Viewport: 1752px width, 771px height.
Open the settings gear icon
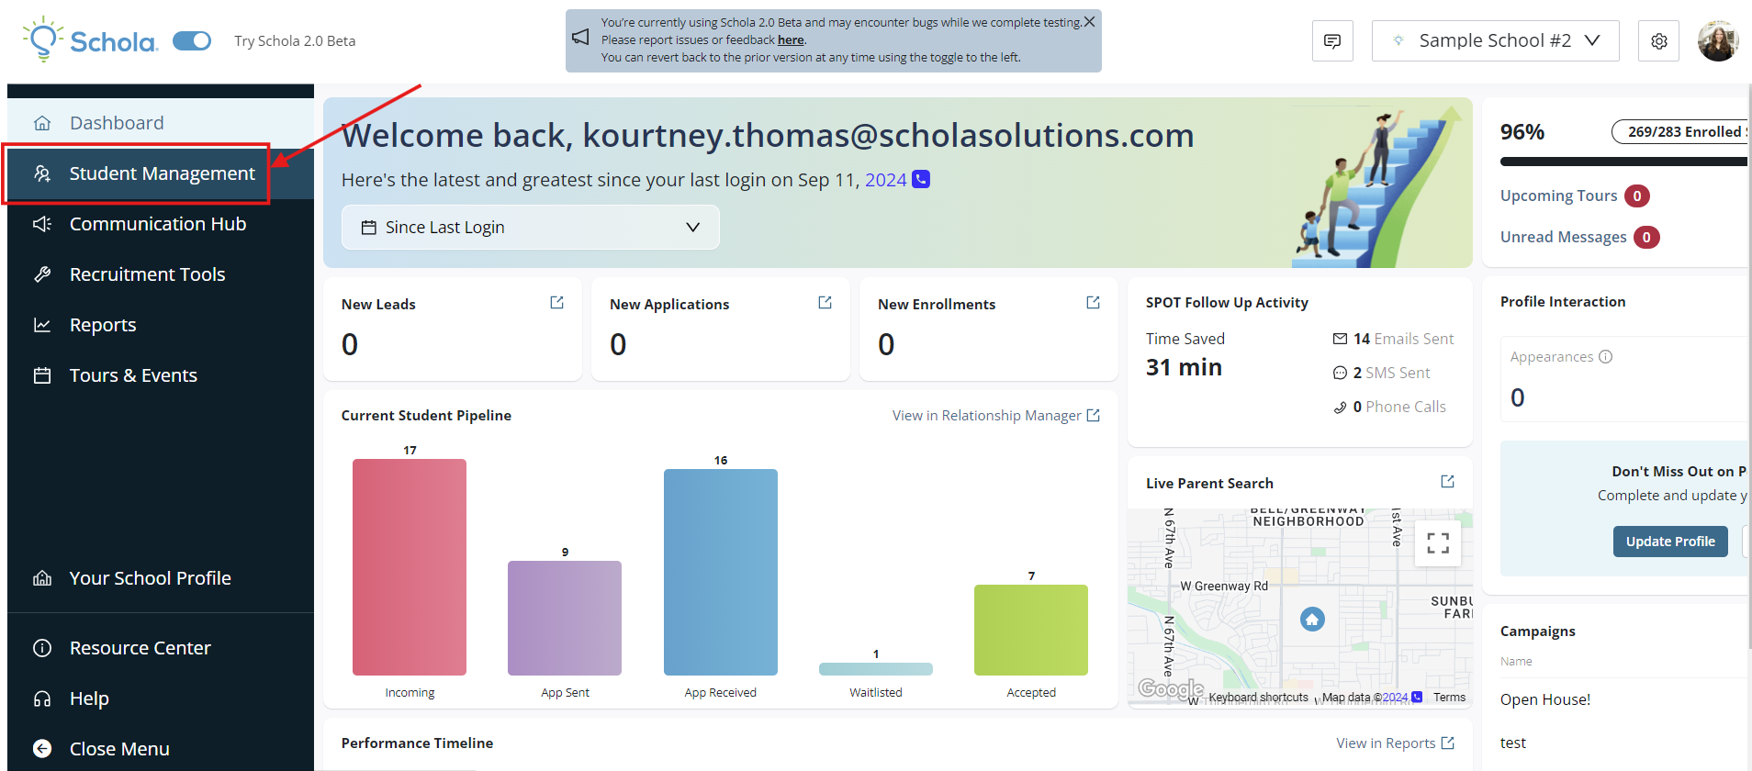tap(1658, 41)
